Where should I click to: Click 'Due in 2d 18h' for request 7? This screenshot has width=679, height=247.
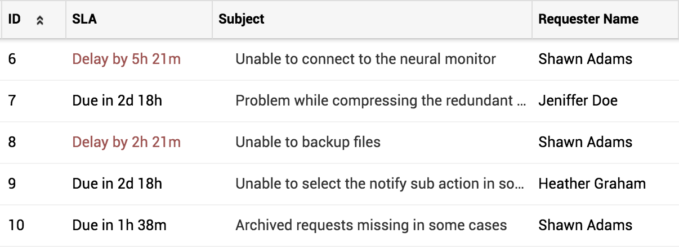pos(117,101)
